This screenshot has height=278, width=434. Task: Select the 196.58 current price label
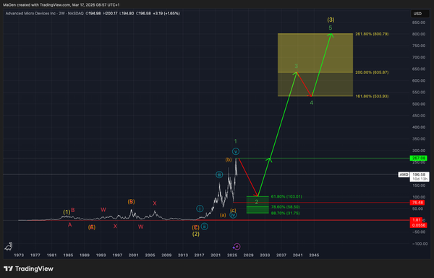tap(419, 174)
